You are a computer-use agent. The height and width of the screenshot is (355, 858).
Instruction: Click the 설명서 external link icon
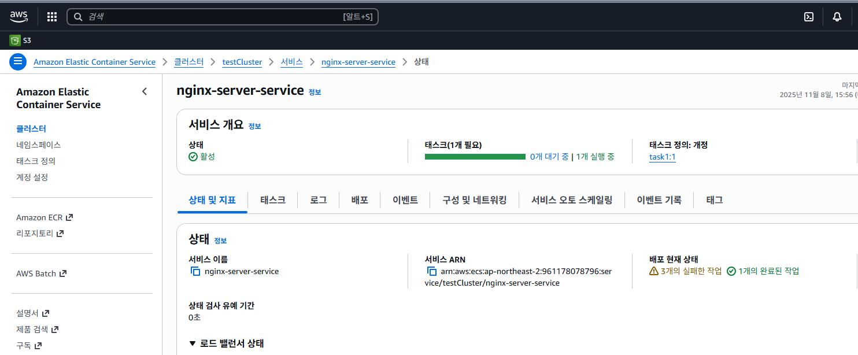tap(45, 313)
